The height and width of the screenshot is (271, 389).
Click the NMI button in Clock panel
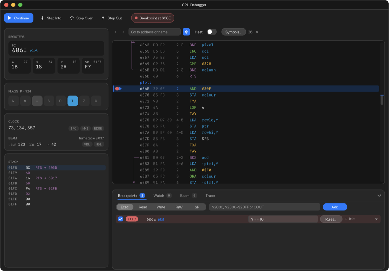[85, 129]
